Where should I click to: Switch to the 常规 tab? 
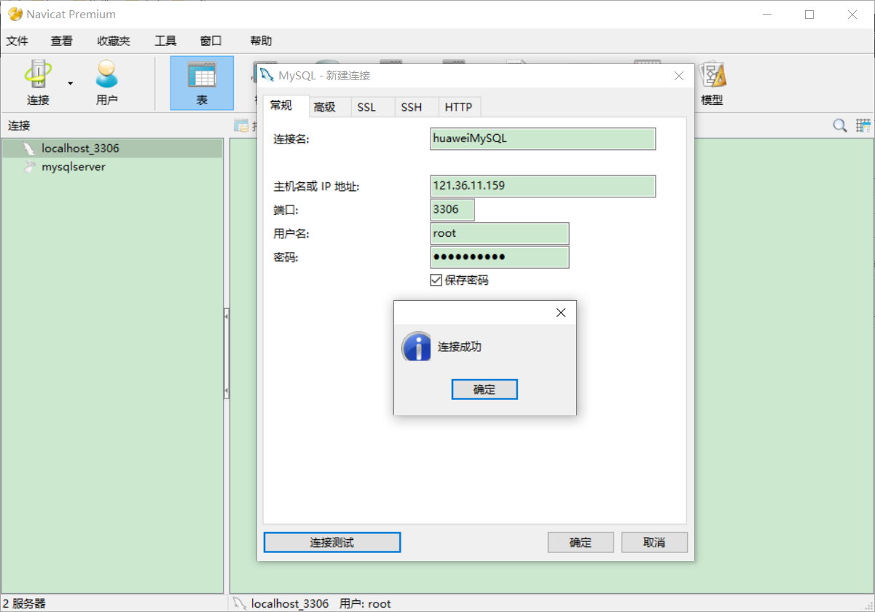click(286, 106)
